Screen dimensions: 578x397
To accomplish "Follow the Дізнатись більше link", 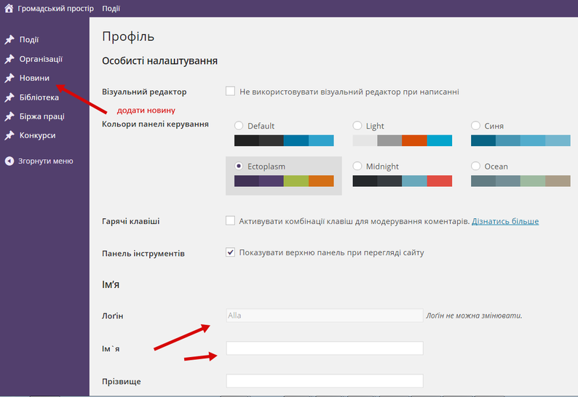I will coord(505,221).
